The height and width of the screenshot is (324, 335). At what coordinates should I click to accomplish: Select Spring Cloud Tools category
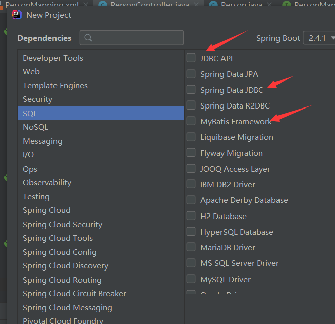click(100, 238)
